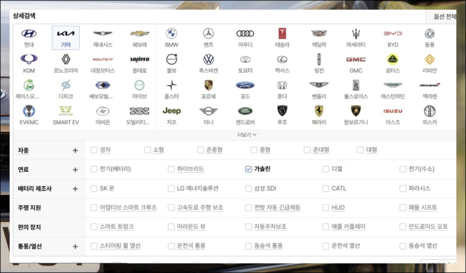Choose the Mercedes-Benz (벤츠) logo
This screenshot has width=466, height=273.
pos(209,33)
